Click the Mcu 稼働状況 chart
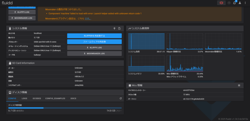250x121 pixels. pos(185,63)
